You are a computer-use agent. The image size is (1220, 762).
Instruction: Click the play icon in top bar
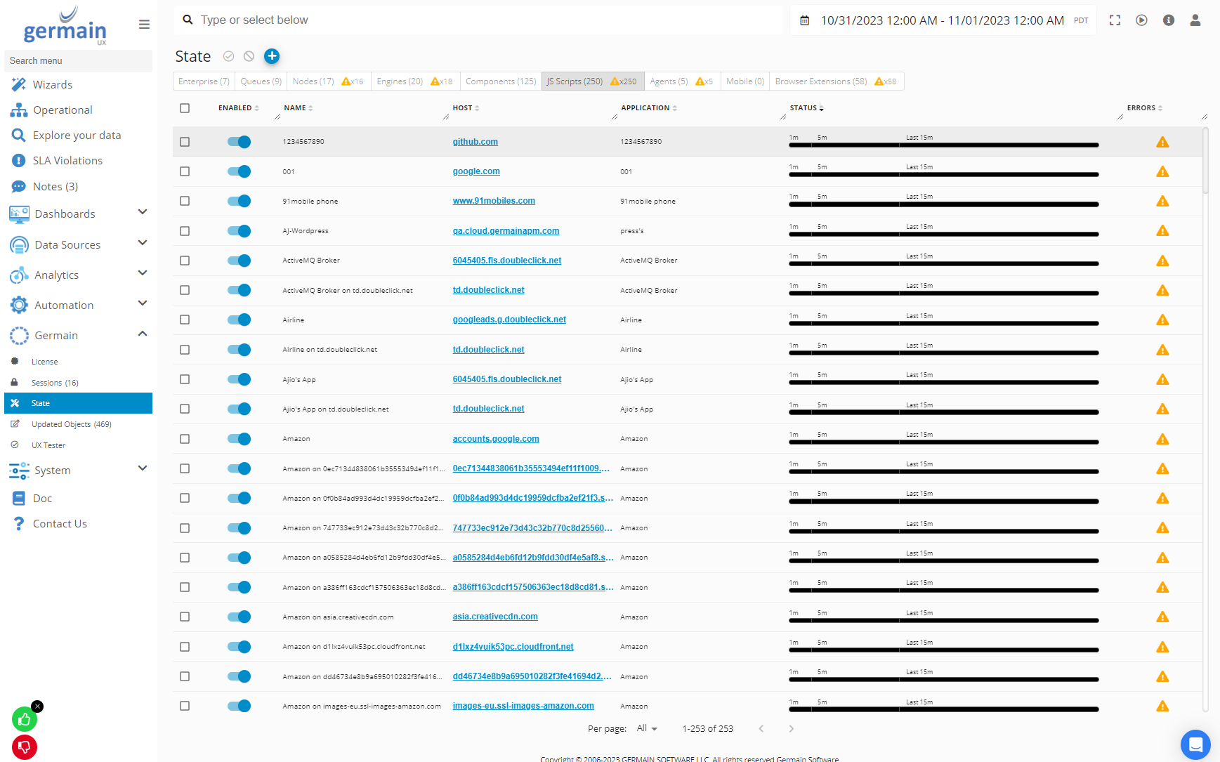click(x=1141, y=20)
